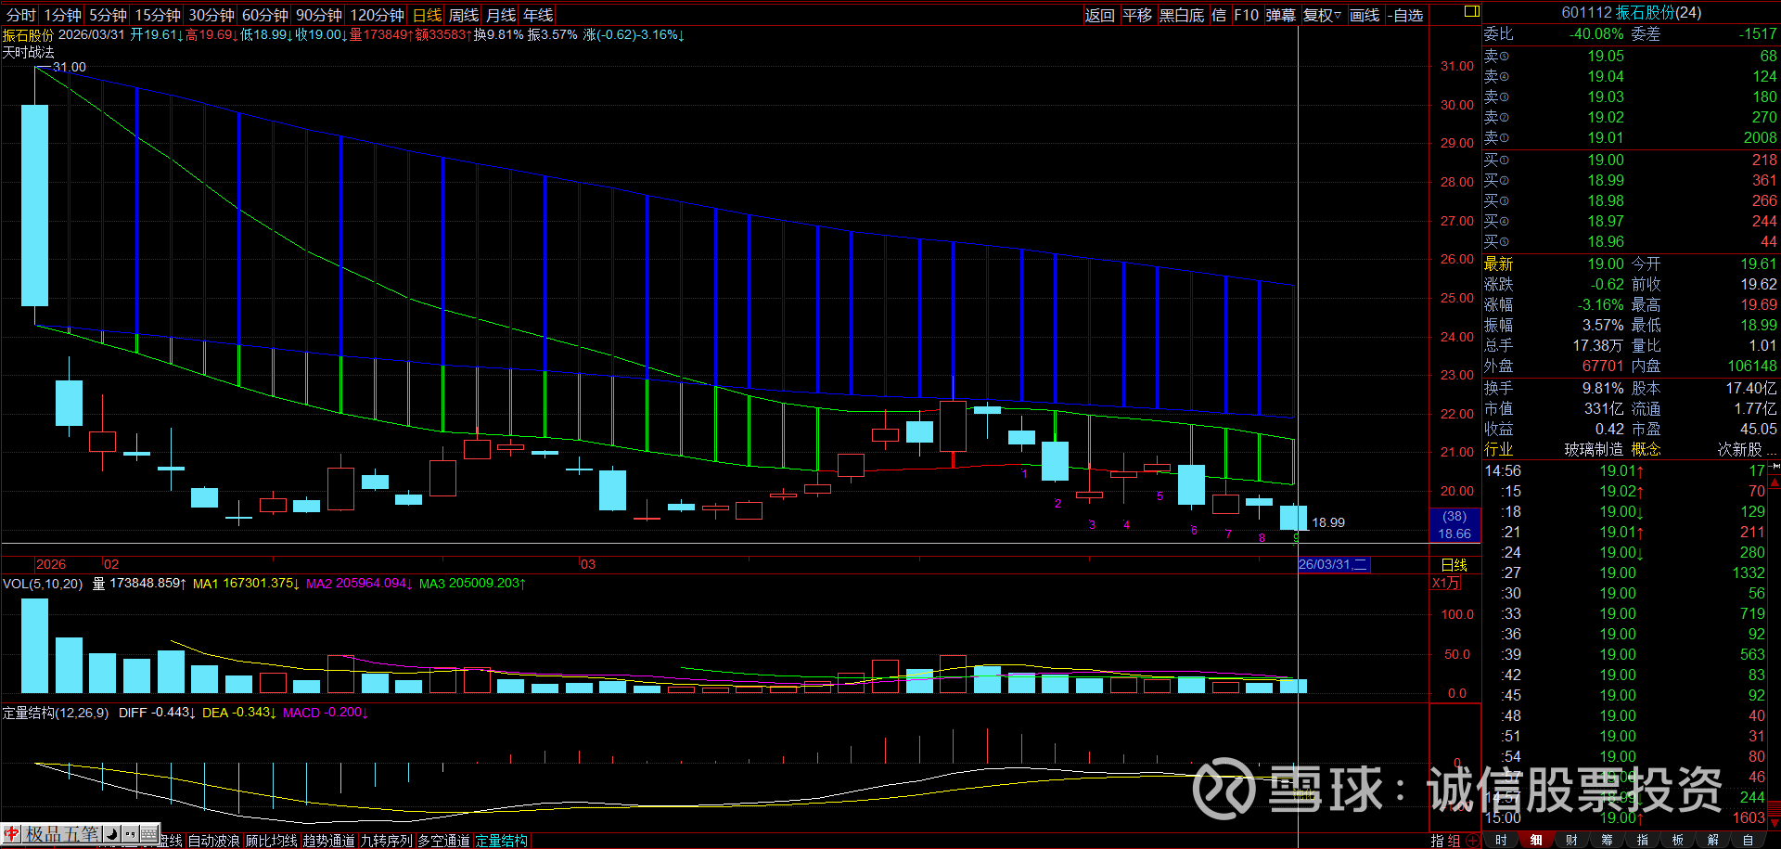1781x849 pixels.
Task: Select the 自动波浪 indicator tab
Action: [x=213, y=841]
